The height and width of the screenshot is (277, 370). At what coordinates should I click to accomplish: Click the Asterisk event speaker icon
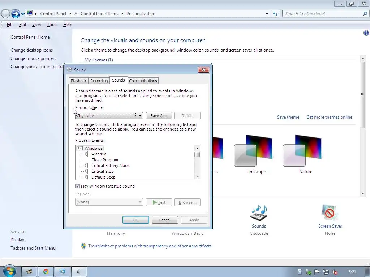(x=87, y=154)
